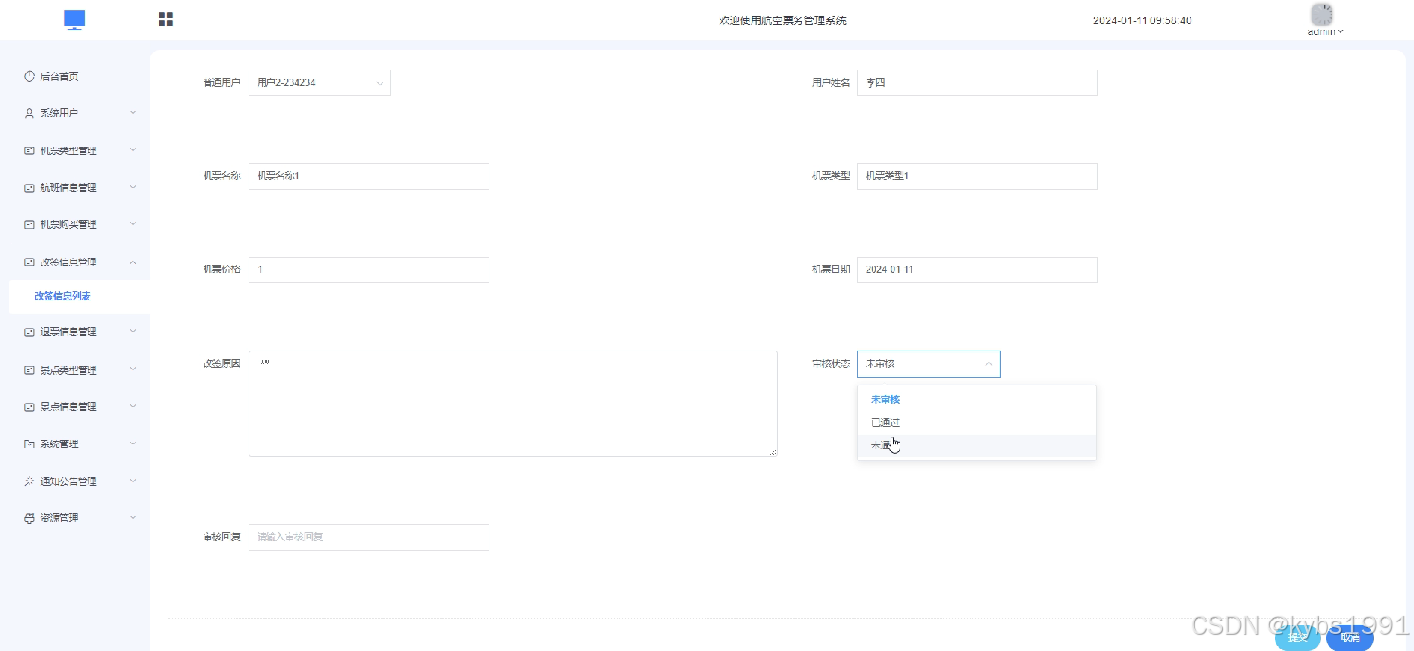Click the 资源管理 printer-like icon
1414x651 pixels.
29,517
